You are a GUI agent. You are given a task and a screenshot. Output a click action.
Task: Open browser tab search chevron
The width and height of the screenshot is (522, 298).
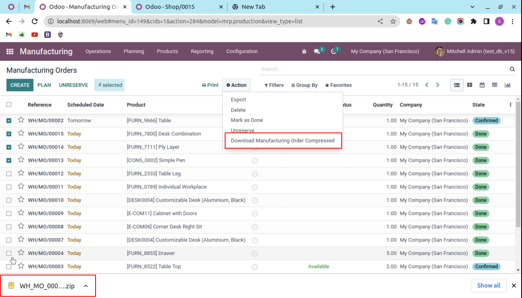(x=473, y=7)
